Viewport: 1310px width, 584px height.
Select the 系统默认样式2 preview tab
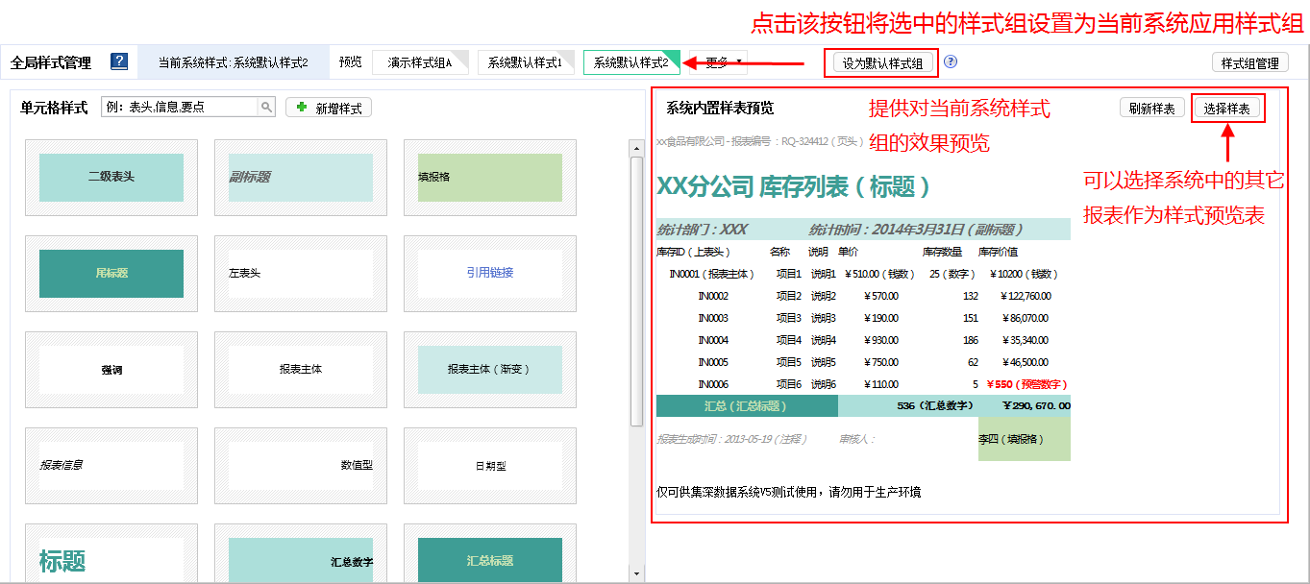[631, 62]
